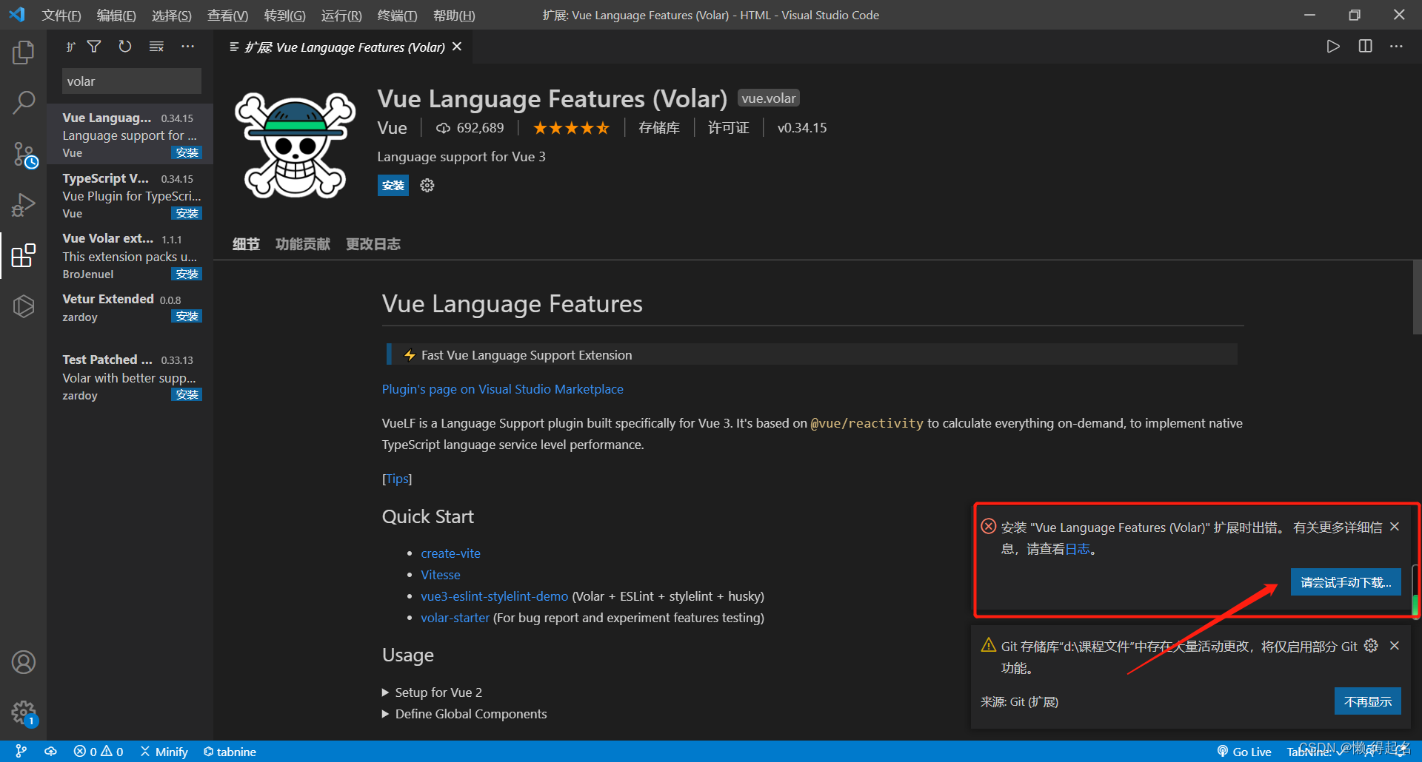Viewport: 1422px width, 762px height.
Task: Open Manage gear in the lower activity bar
Action: coord(23,712)
